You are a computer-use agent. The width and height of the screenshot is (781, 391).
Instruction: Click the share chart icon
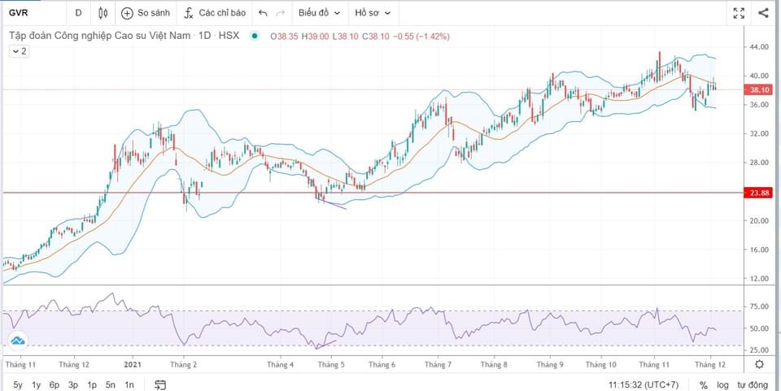point(763,14)
